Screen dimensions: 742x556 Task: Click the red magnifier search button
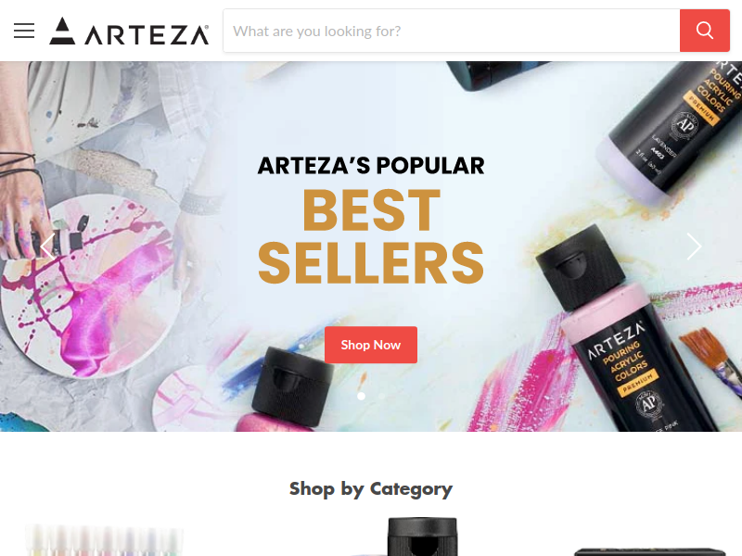tap(705, 31)
